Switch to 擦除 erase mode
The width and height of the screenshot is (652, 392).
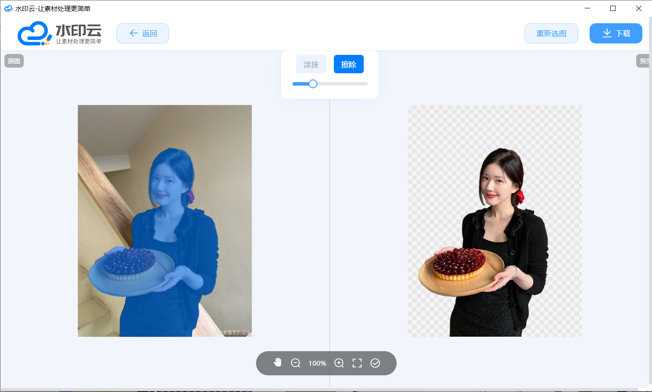pyautogui.click(x=348, y=65)
